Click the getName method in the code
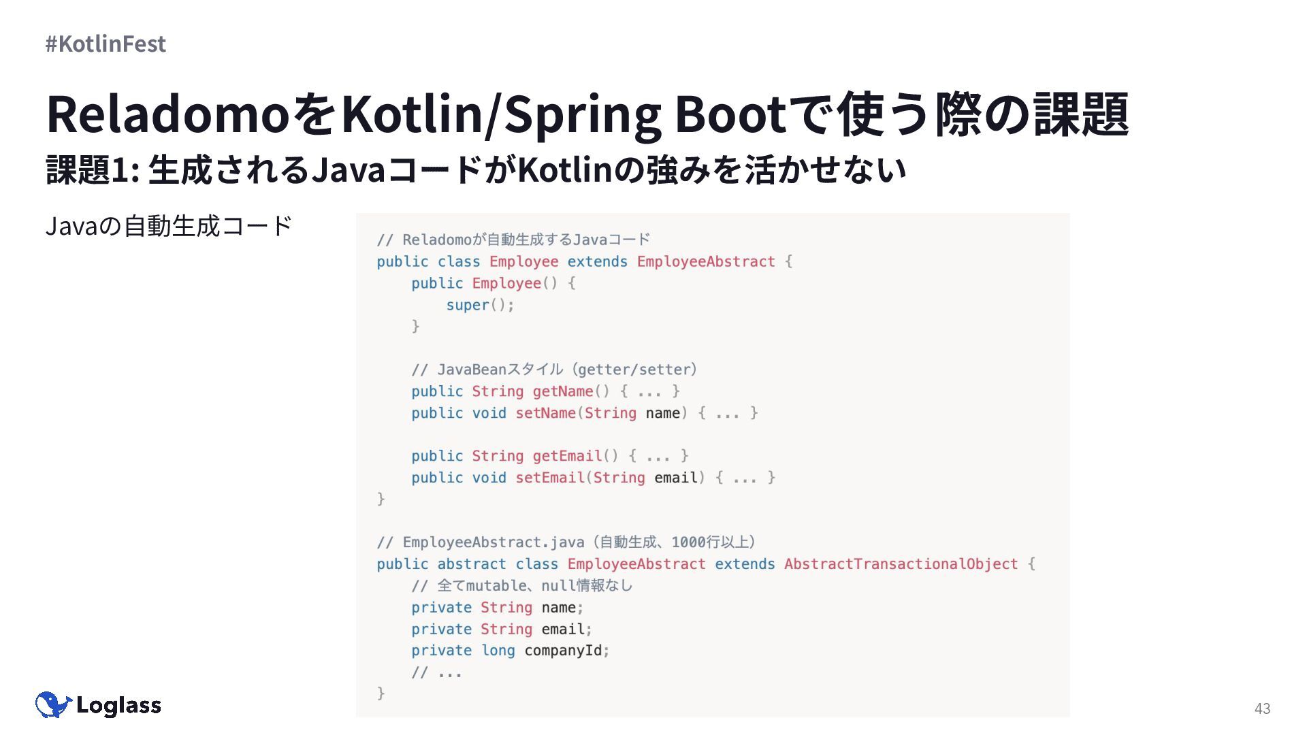This screenshot has width=1307, height=735. [563, 391]
